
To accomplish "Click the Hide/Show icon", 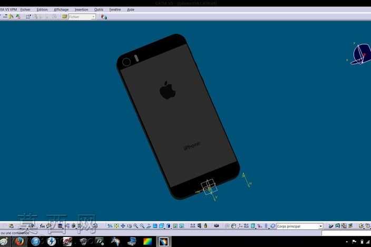I will (x=175, y=226).
